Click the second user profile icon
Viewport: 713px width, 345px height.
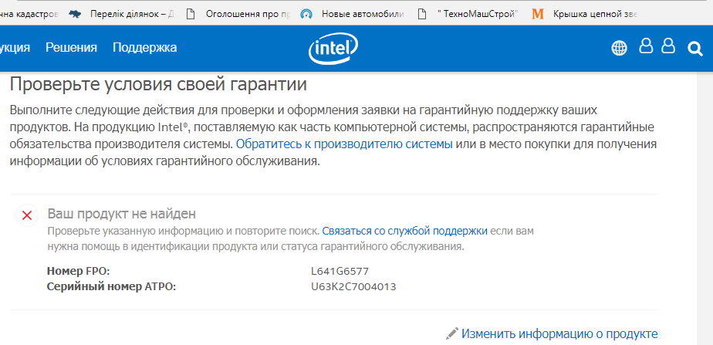click(668, 46)
